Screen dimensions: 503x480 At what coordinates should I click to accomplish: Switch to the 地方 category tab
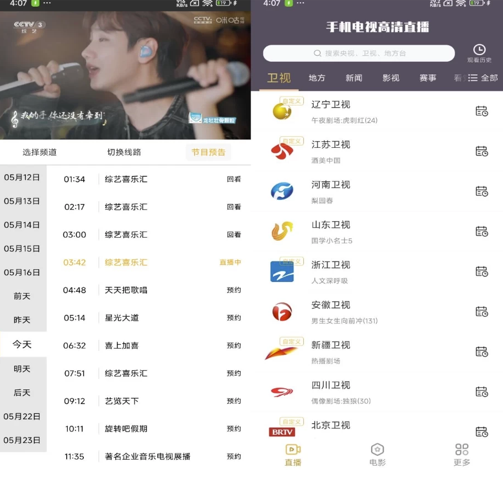click(317, 78)
